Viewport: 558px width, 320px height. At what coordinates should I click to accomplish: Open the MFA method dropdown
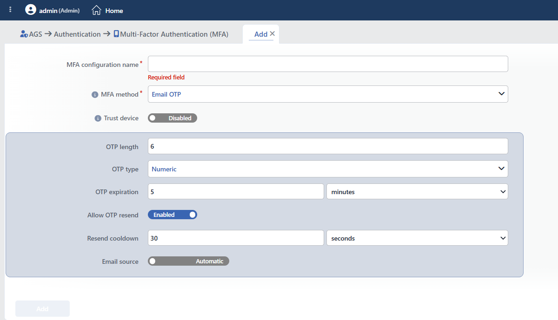click(x=328, y=94)
